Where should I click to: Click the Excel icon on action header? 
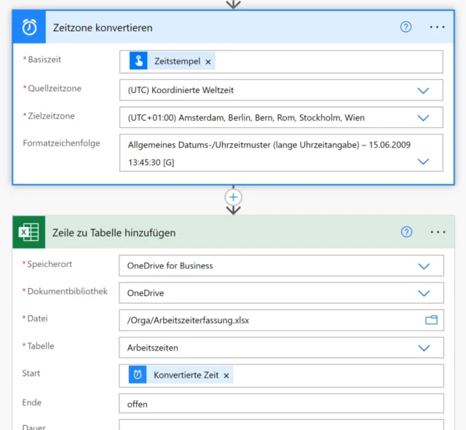(x=29, y=233)
